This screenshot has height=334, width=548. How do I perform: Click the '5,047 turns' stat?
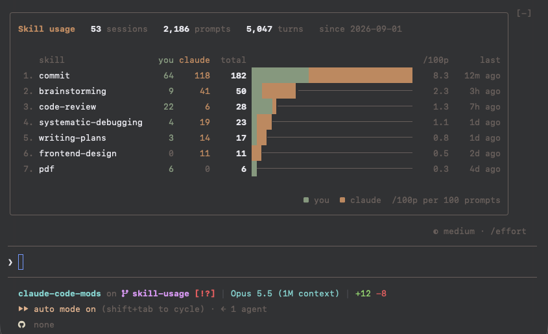point(275,29)
